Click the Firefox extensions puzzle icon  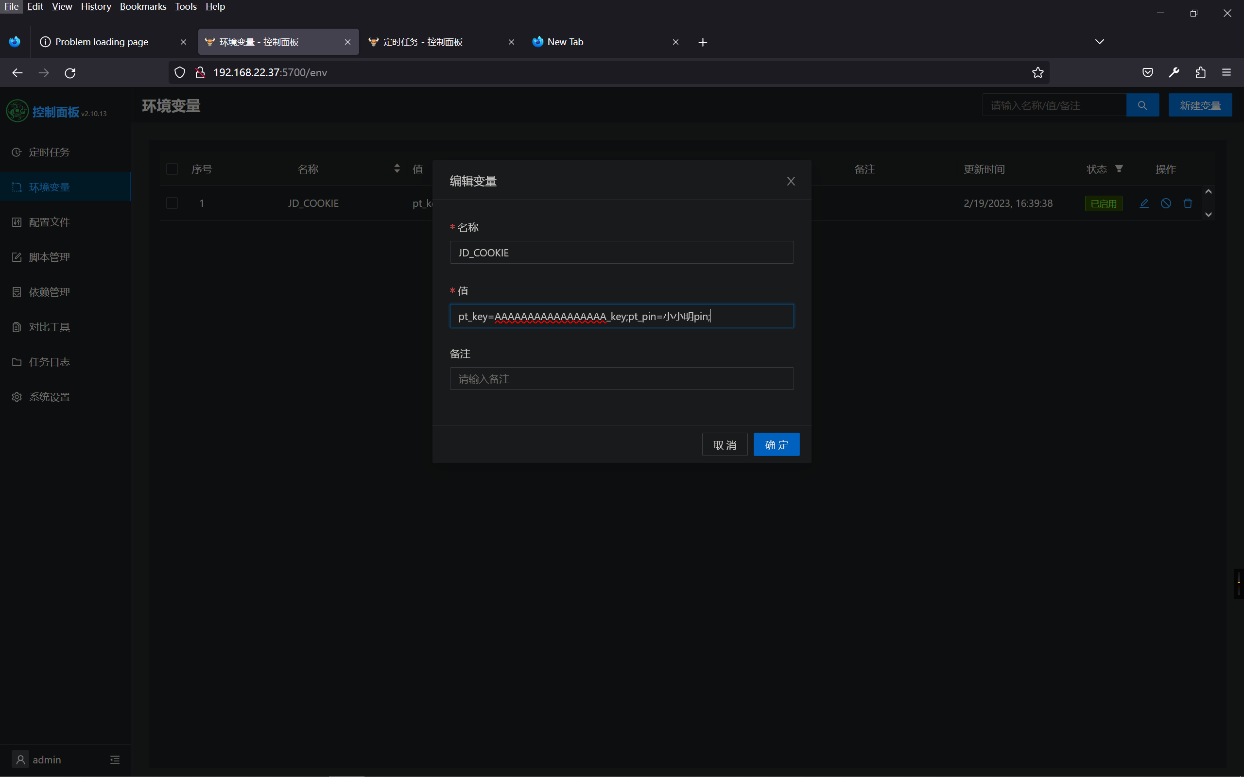[x=1200, y=72]
